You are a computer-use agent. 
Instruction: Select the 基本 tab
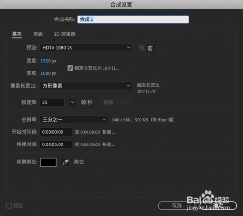click(17, 34)
